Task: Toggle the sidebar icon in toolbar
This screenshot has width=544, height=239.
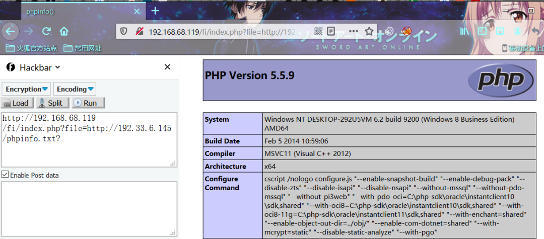Action: (x=482, y=32)
